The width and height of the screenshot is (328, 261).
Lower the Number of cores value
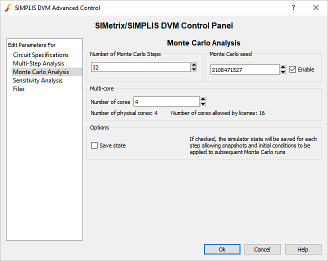[x=203, y=104]
